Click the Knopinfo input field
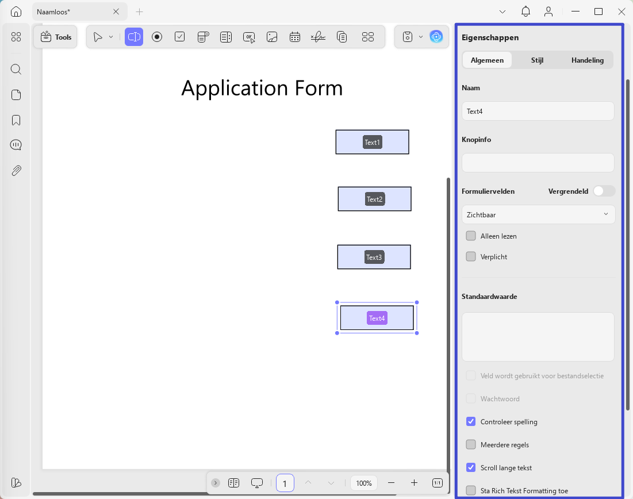The width and height of the screenshot is (633, 499). click(x=538, y=163)
